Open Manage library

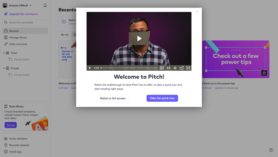[18, 38]
